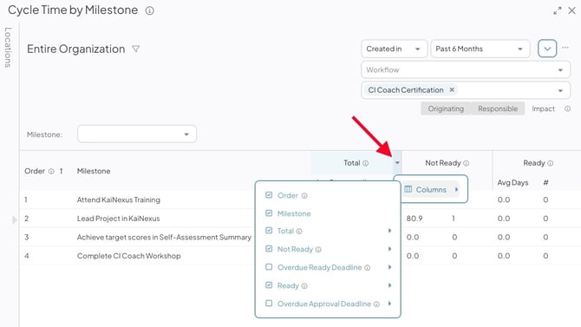Open the Total column menu arrow
Viewport: 581px width, 327px height.
click(397, 163)
